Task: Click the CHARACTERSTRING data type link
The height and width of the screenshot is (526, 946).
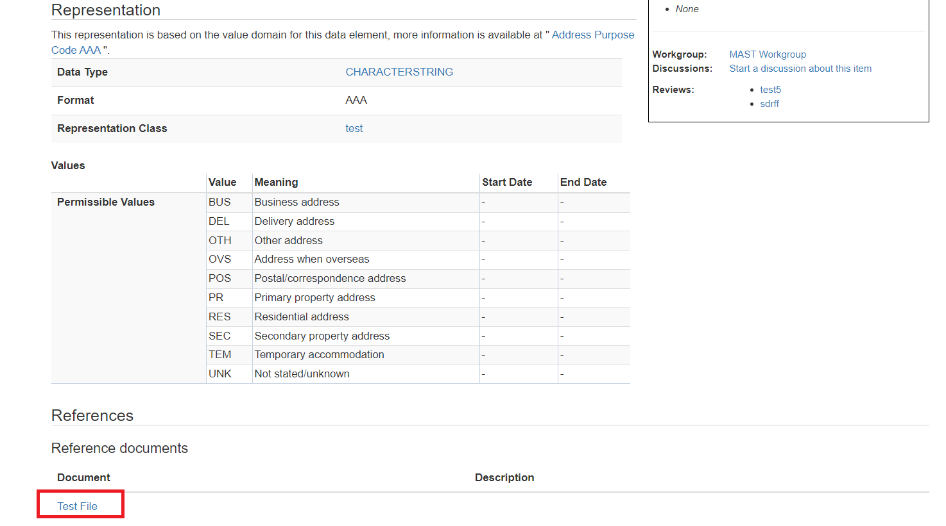Action: [399, 72]
